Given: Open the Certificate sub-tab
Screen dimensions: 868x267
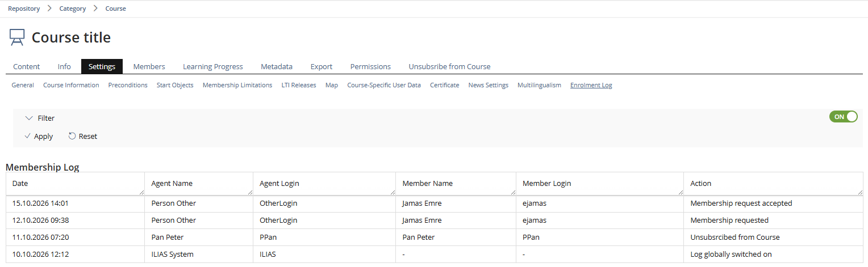Looking at the screenshot, I should click(445, 85).
